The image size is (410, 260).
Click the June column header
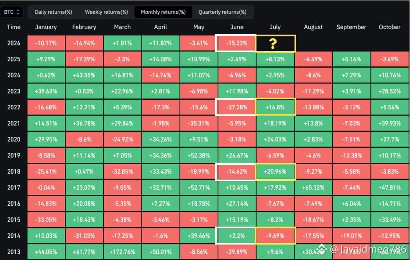(237, 27)
